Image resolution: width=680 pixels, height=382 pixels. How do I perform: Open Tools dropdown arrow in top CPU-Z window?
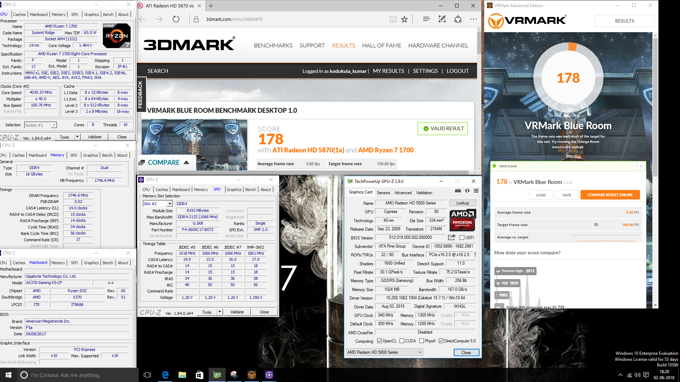pos(77,137)
